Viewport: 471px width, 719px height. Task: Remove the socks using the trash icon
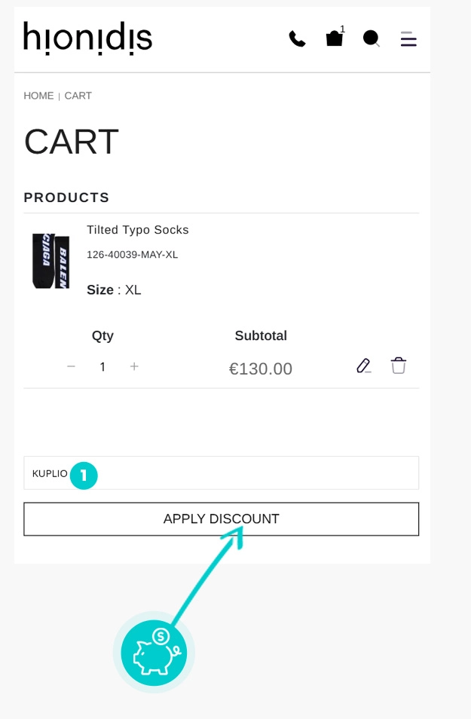(399, 366)
